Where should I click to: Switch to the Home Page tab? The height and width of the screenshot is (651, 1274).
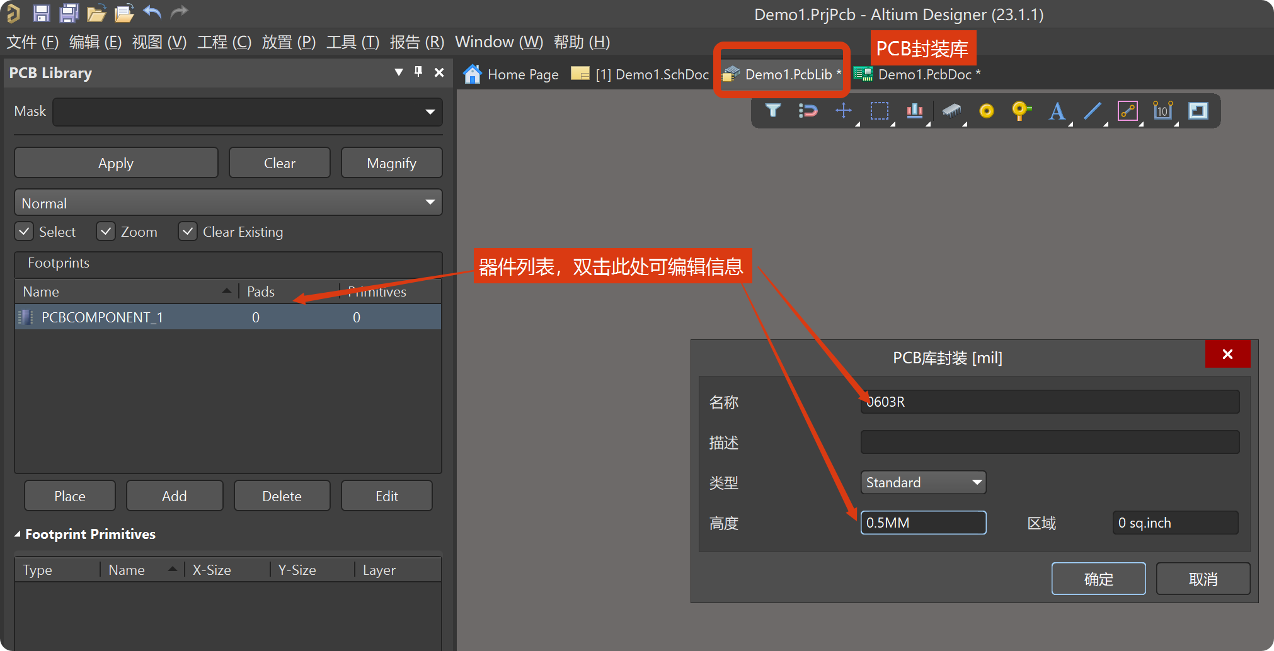point(511,74)
